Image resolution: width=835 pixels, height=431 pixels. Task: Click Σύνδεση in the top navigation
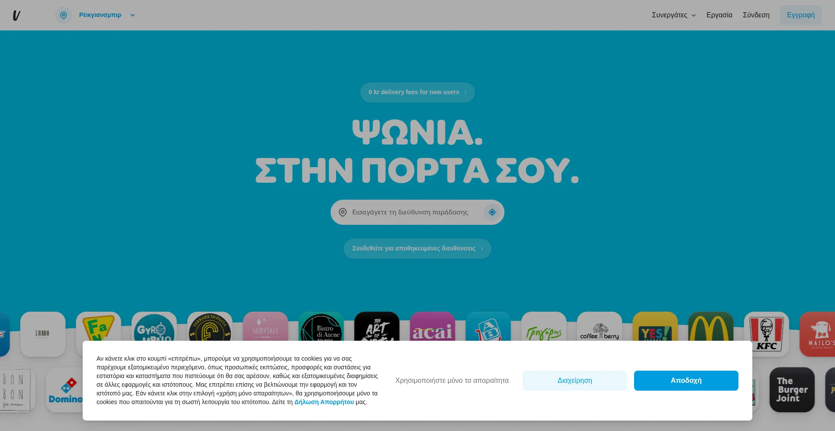click(756, 15)
